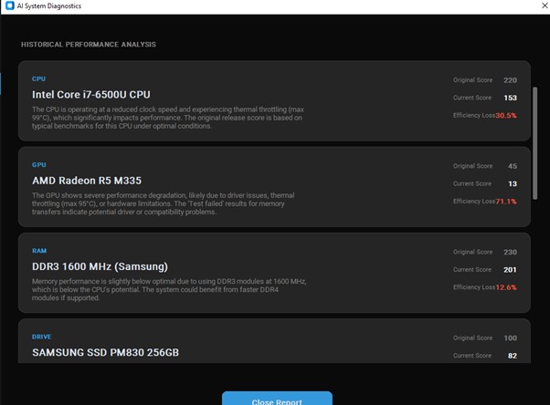Screen dimensions: 550x405
Task: Click the Drive current score 82
Action: click(x=513, y=356)
